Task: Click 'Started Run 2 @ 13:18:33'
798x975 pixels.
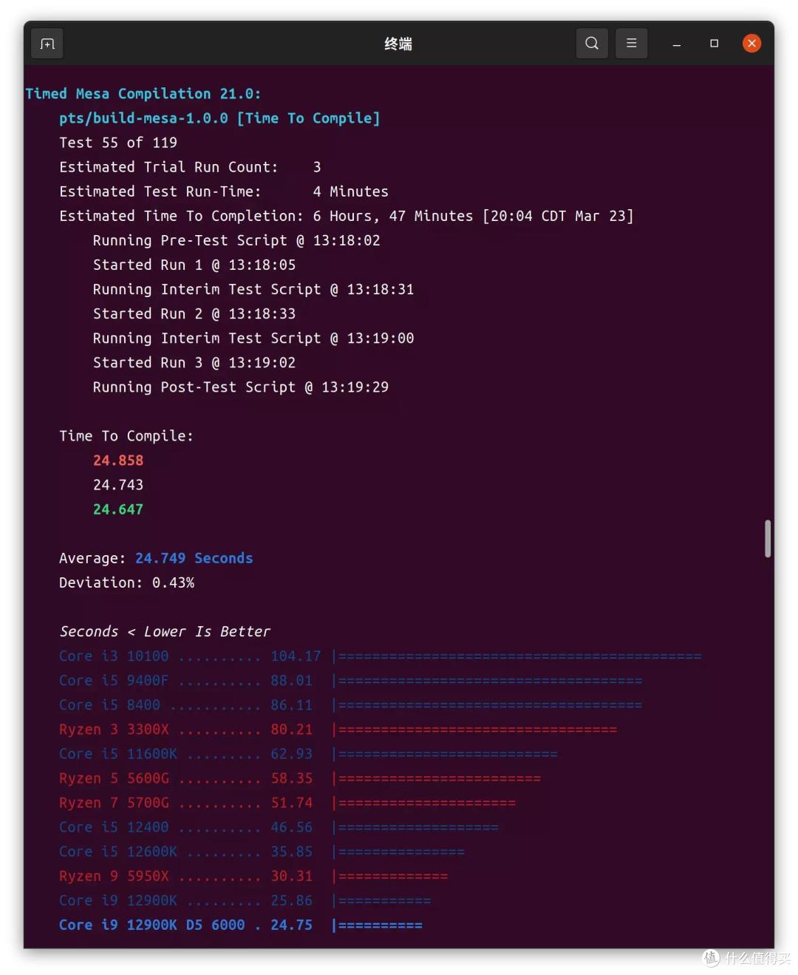Action: (x=194, y=313)
